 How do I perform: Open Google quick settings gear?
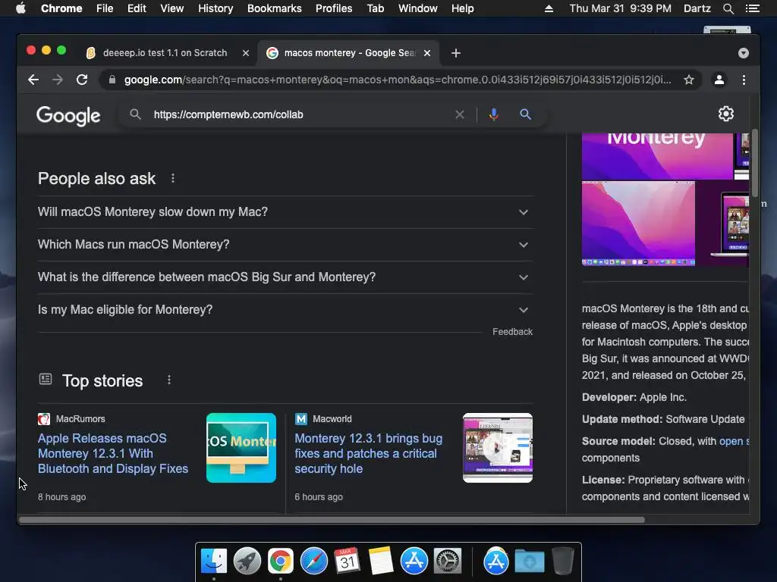point(726,114)
